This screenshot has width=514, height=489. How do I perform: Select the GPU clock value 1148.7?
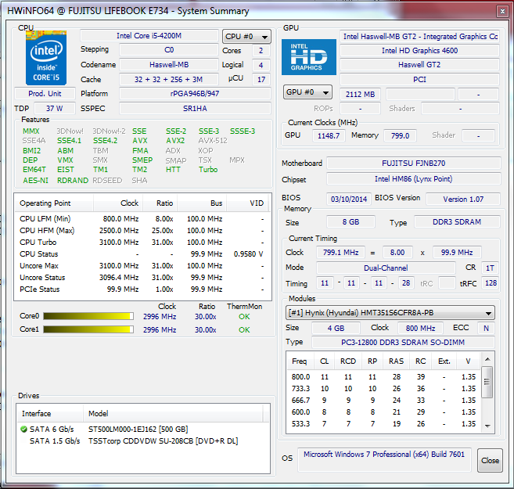(329, 135)
